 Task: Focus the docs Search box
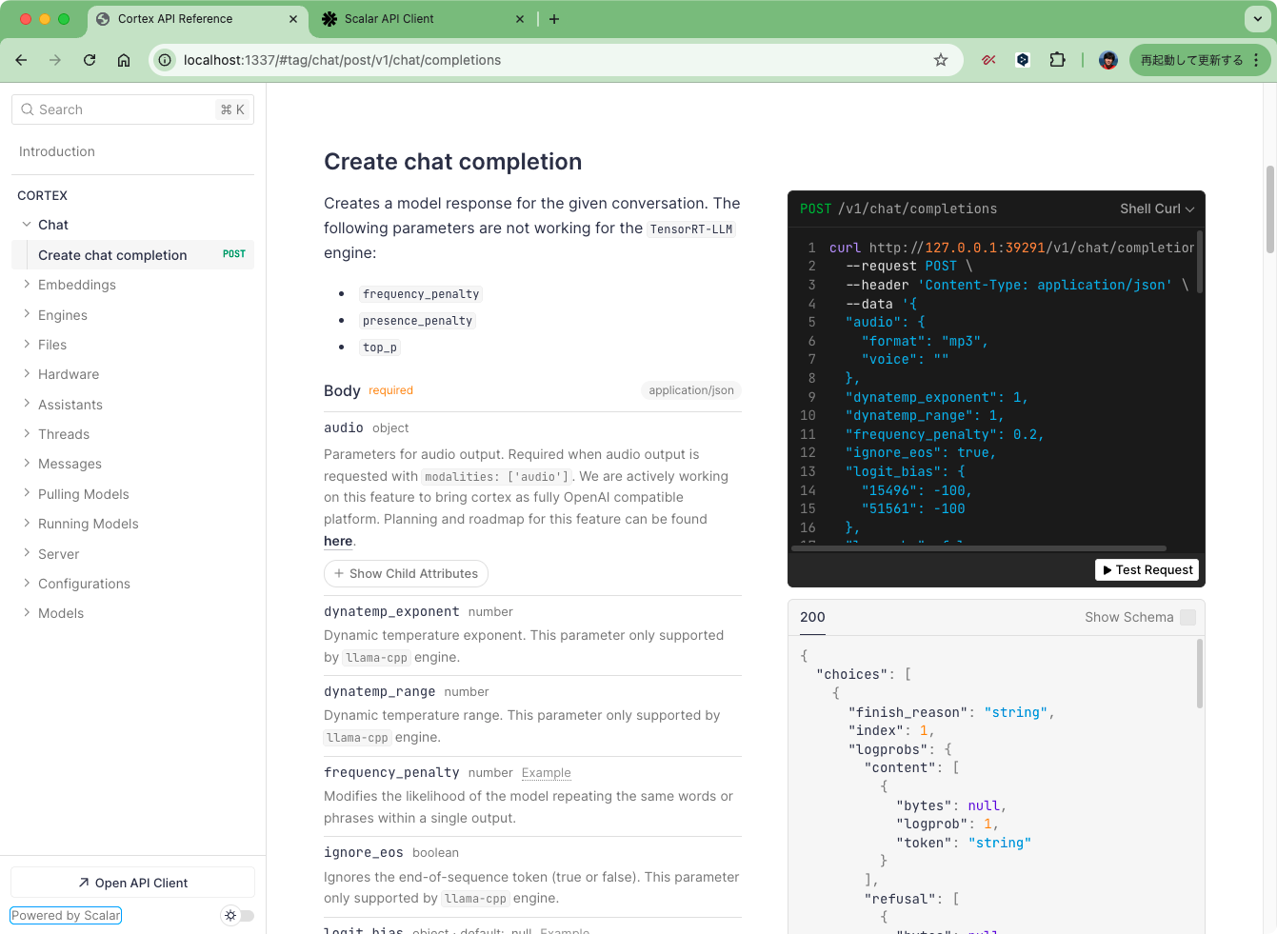point(132,109)
